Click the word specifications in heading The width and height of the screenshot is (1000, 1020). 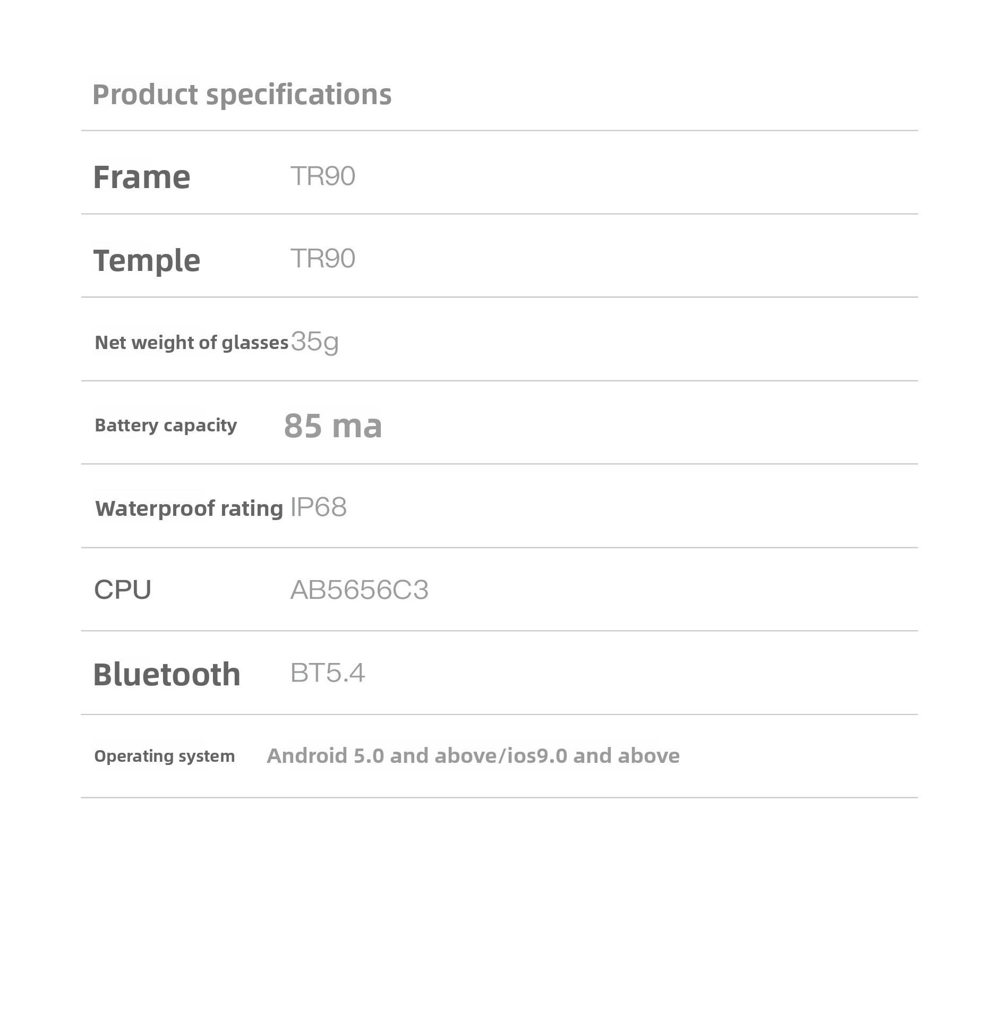pyautogui.click(x=298, y=95)
